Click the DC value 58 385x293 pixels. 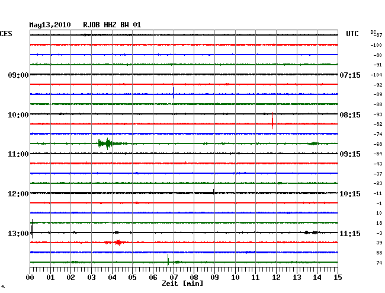pos(379,253)
